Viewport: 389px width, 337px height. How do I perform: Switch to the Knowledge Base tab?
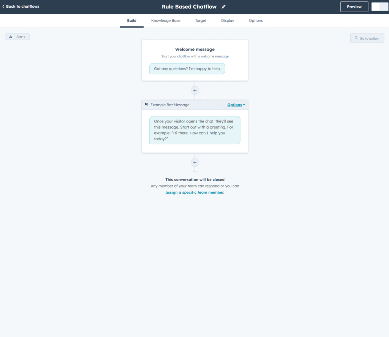point(166,21)
